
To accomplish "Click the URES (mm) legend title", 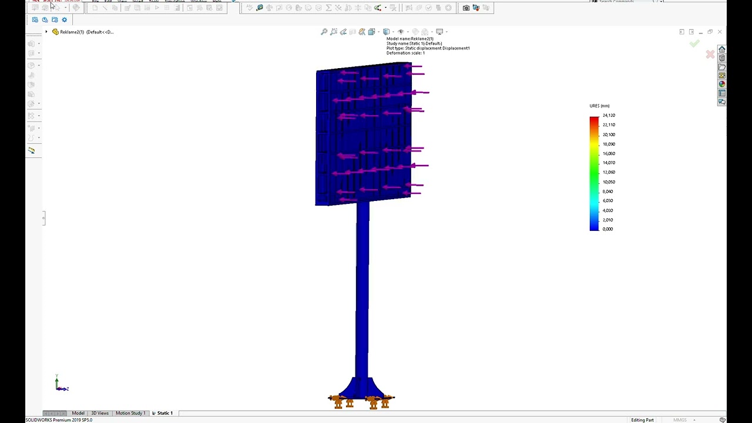I will pos(599,106).
